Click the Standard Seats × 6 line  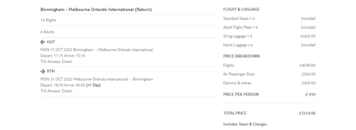coord(239,19)
